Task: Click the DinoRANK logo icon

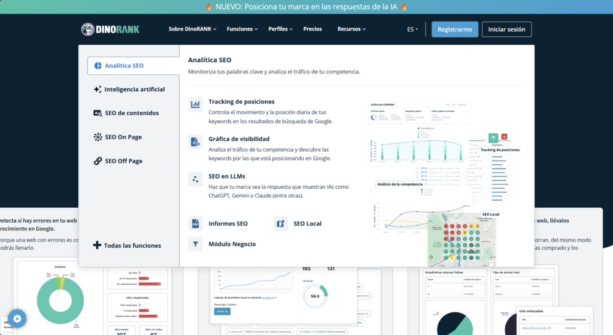Action: point(88,29)
